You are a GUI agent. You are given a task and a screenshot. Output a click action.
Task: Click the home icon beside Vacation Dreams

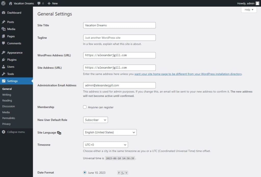(10, 3)
